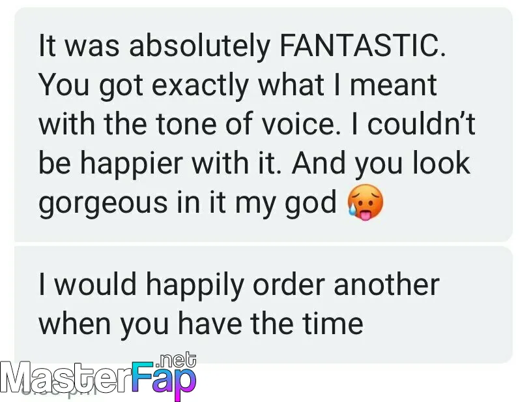Select the first message bubble
Viewport: 531px width, 402px height.
pyautogui.click(x=263, y=125)
